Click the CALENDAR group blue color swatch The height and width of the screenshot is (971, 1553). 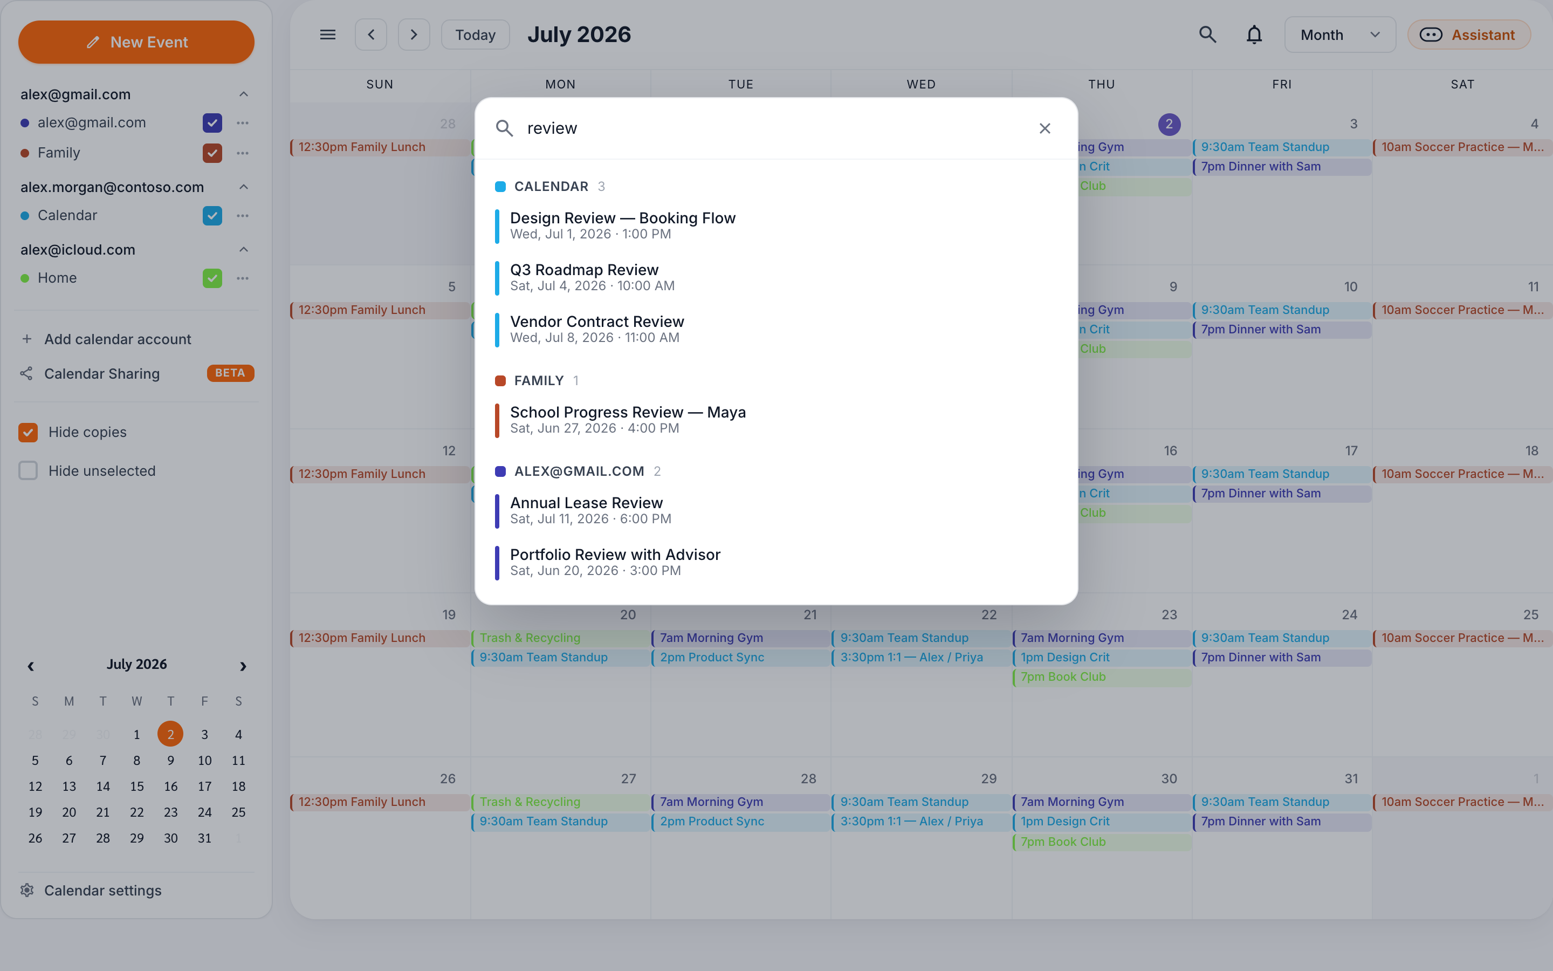(500, 187)
